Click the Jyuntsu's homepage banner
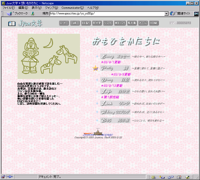 [98, 133]
